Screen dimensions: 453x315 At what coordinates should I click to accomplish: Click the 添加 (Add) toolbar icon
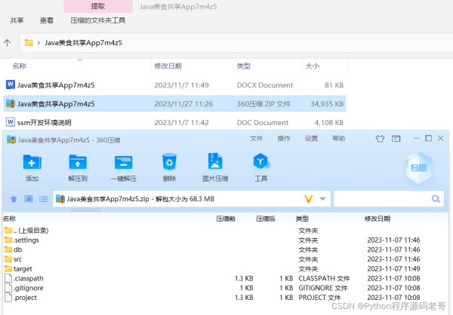pos(32,163)
